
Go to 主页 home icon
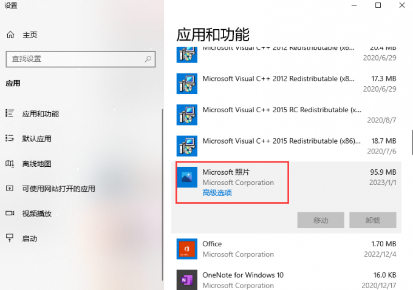10,35
